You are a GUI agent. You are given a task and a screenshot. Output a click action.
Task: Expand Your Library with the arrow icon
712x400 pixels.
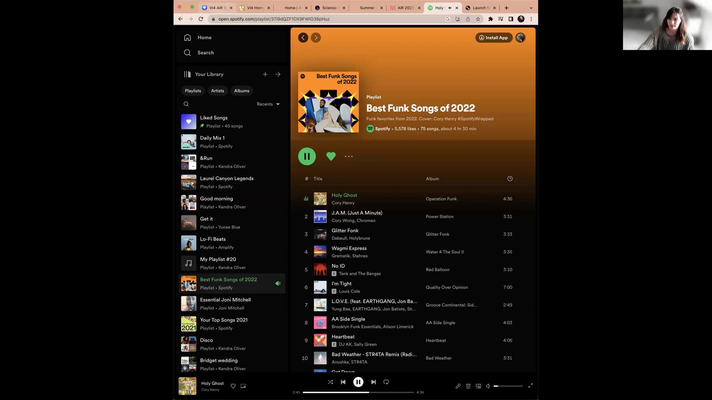pos(278,74)
